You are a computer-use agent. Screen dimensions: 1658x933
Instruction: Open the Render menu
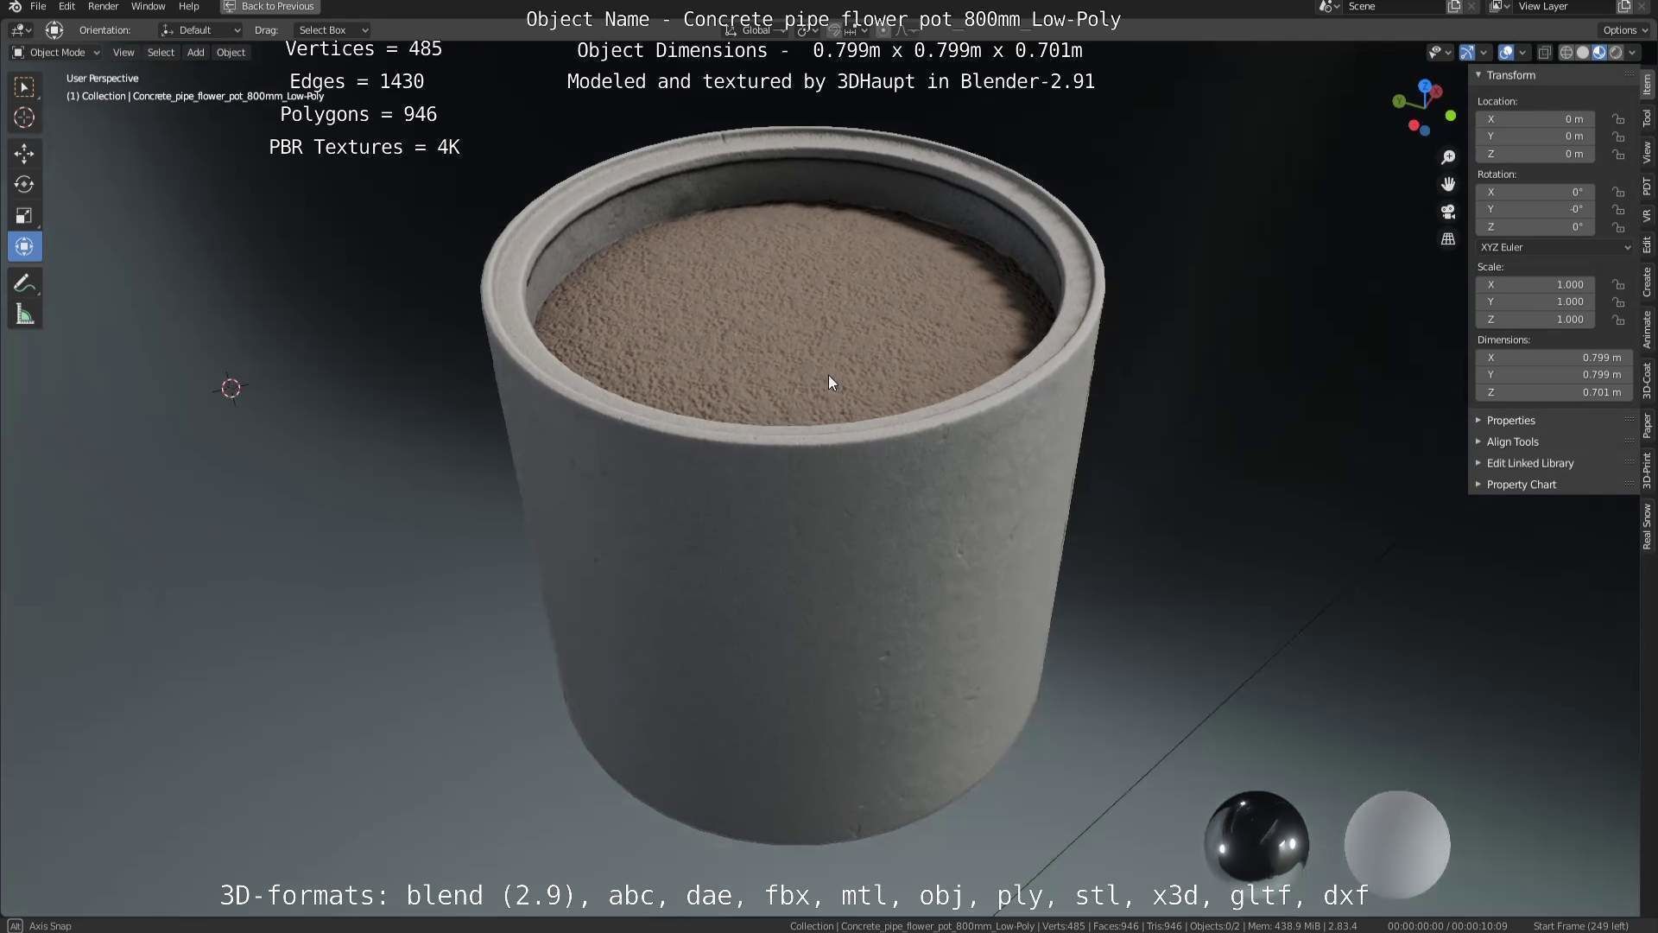coord(103,6)
